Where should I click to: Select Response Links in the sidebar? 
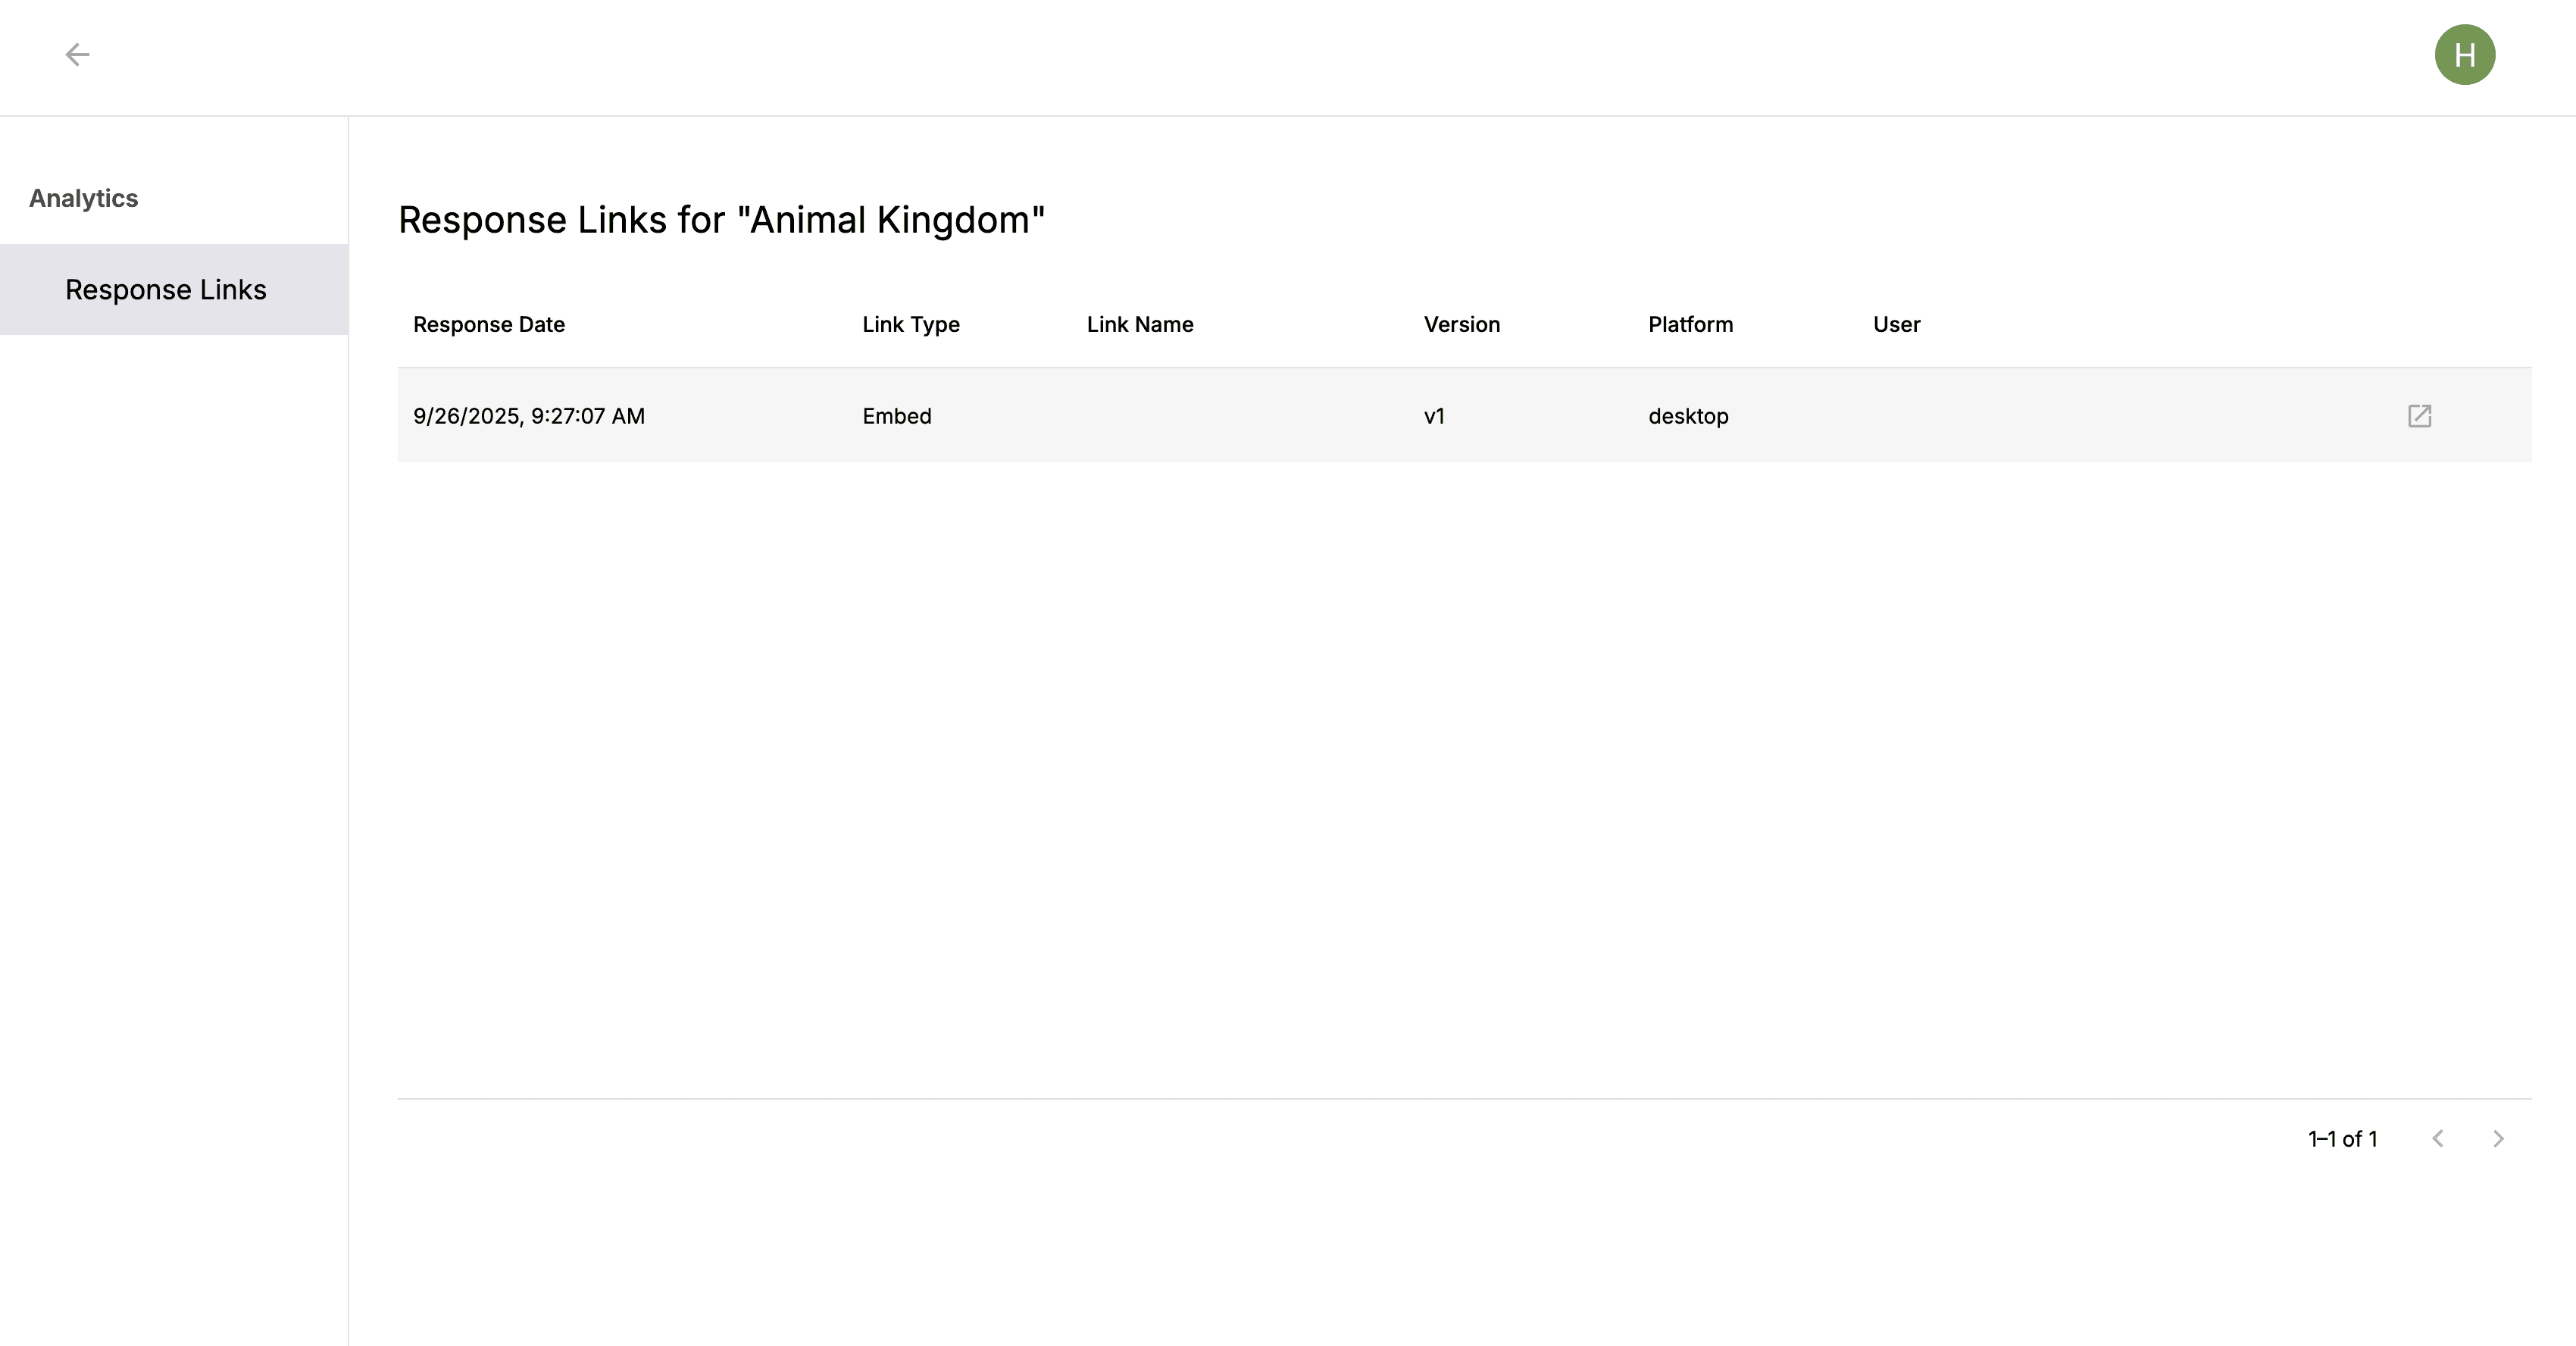pyautogui.click(x=166, y=290)
